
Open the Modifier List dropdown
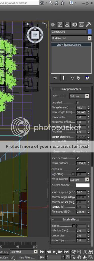[x=71, y=38]
